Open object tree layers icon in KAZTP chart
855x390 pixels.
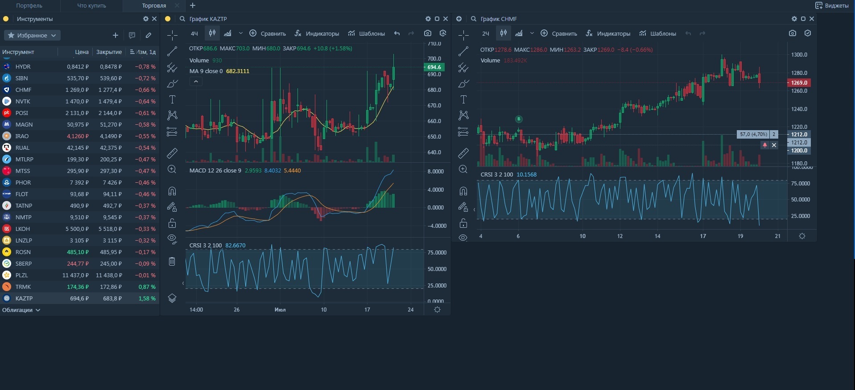[172, 298]
